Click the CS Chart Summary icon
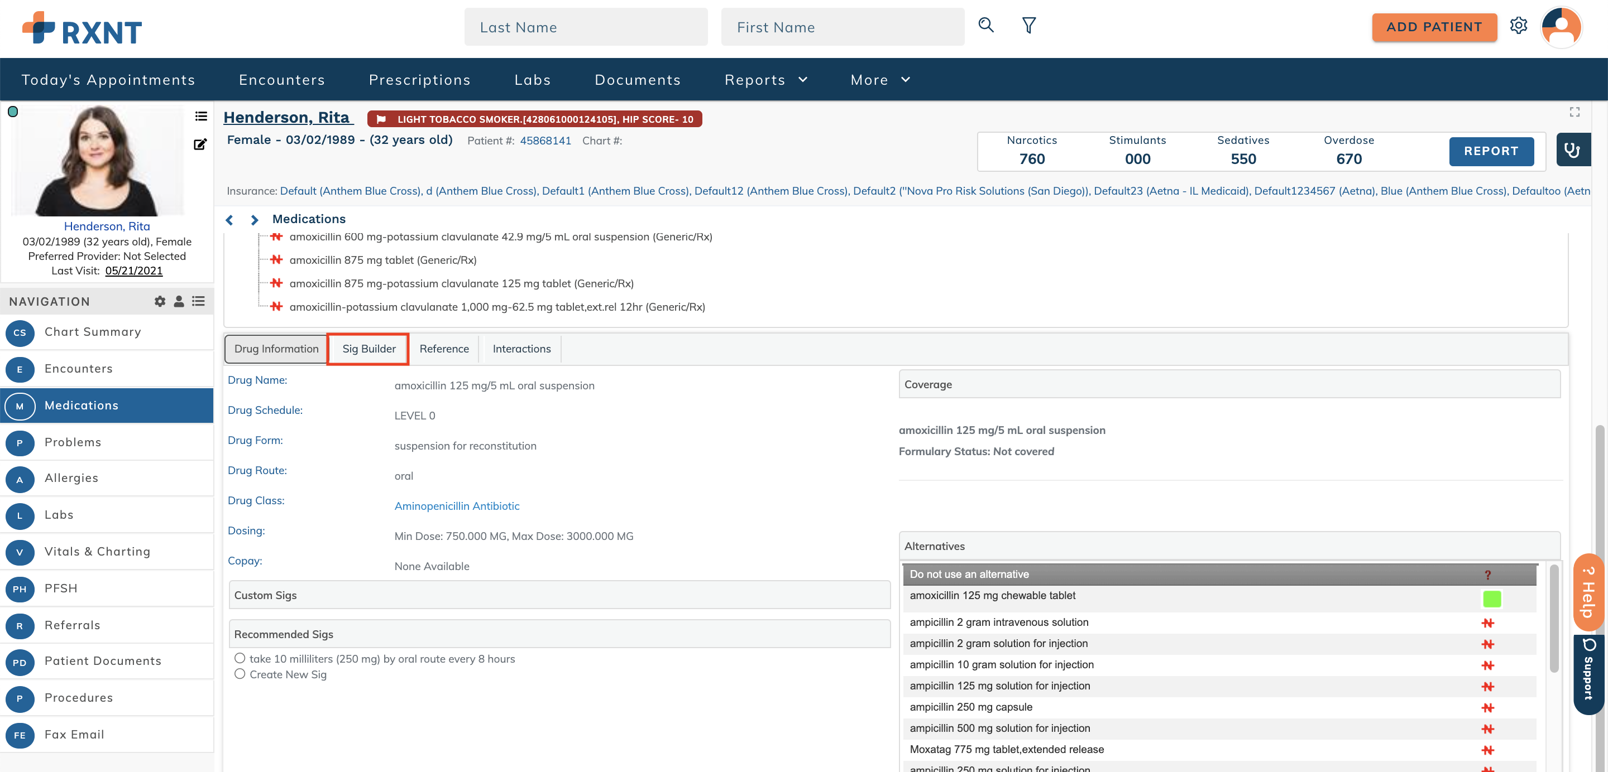The height and width of the screenshot is (772, 1608). [20, 332]
